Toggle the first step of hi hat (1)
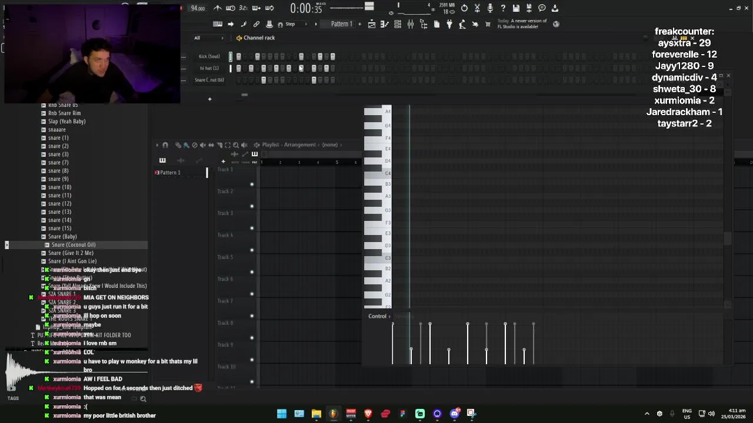This screenshot has height=423, width=753. click(238, 68)
